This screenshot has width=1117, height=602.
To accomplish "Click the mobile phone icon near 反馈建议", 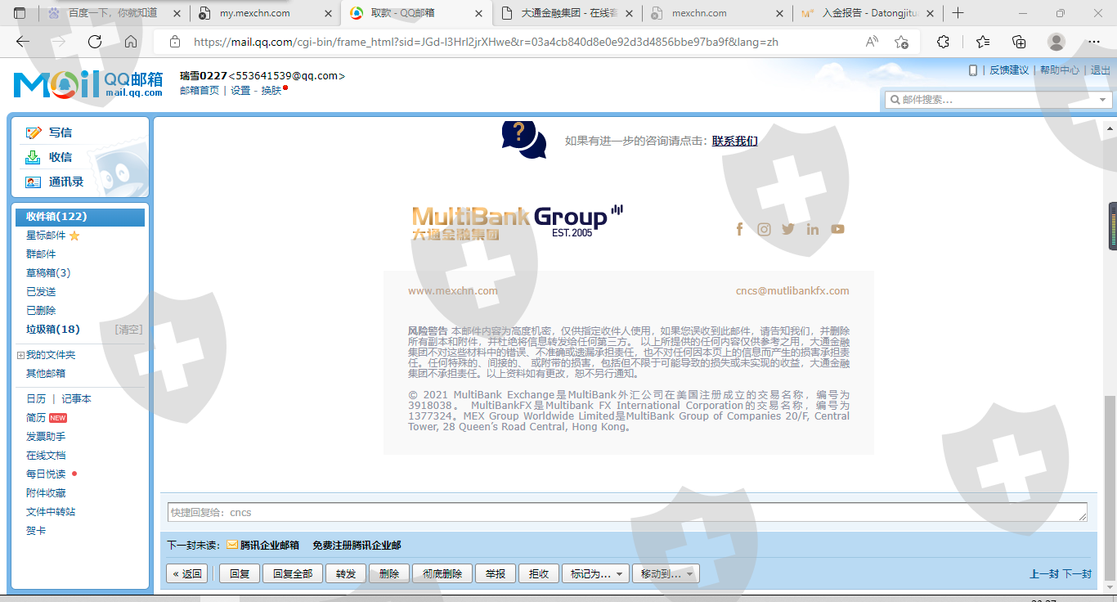I will pos(973,70).
